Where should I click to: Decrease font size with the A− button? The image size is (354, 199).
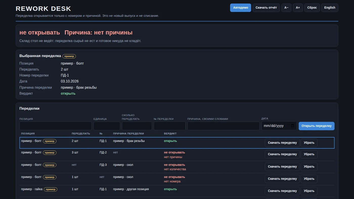click(x=286, y=8)
